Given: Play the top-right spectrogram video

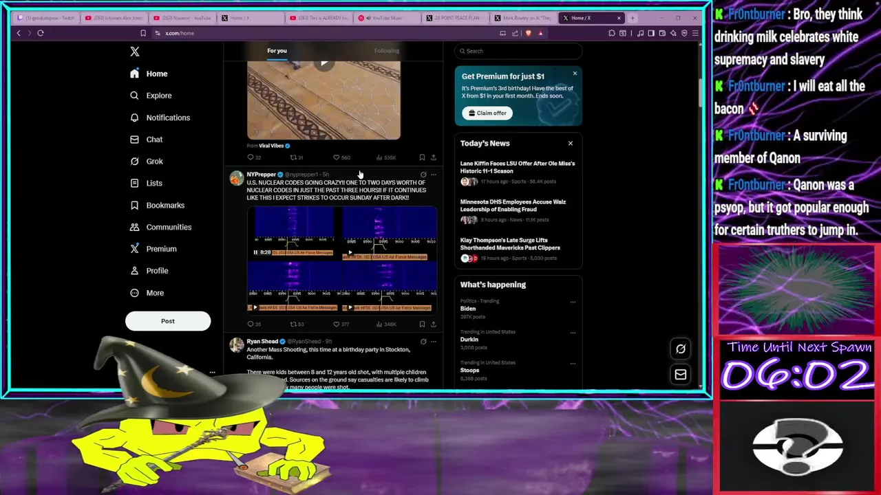Looking at the screenshot, I should (350, 253).
